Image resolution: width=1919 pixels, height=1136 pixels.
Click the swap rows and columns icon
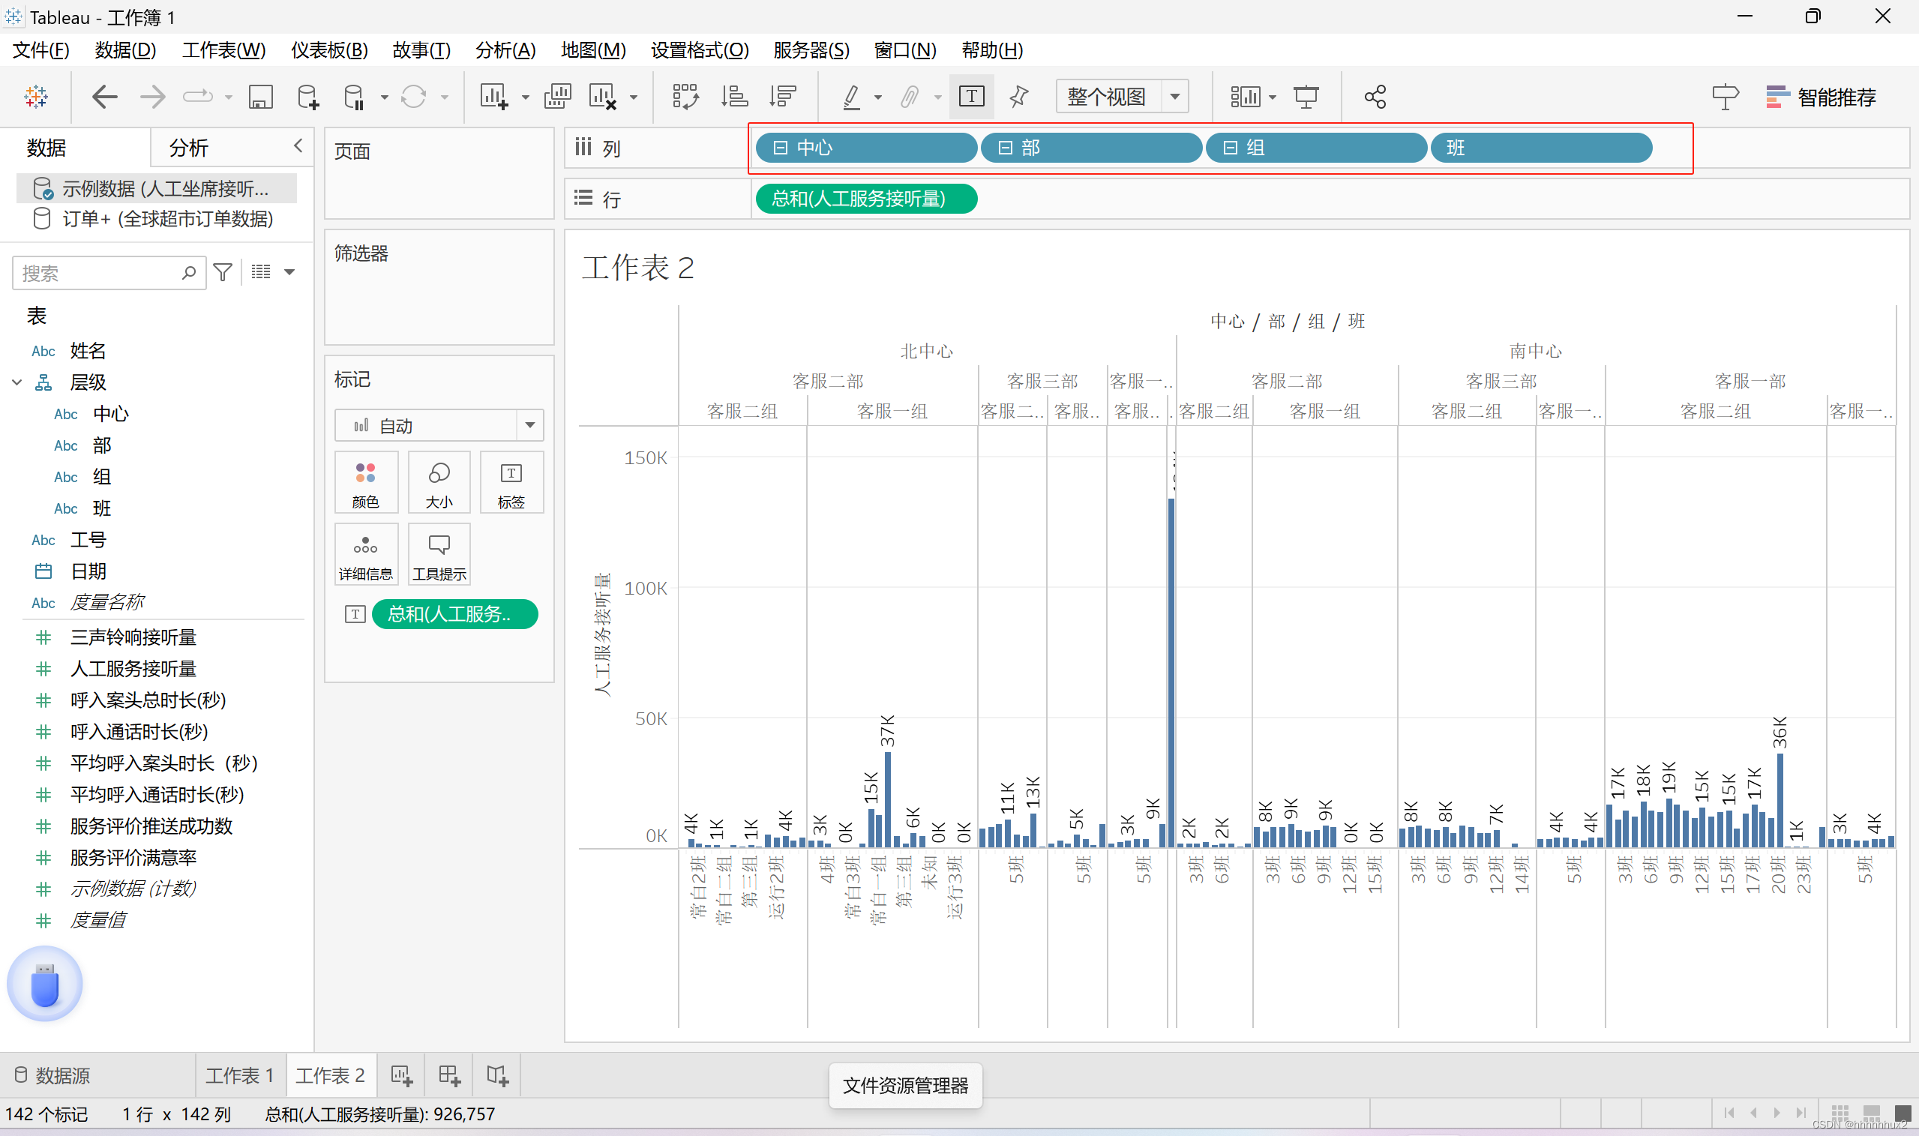point(685,97)
